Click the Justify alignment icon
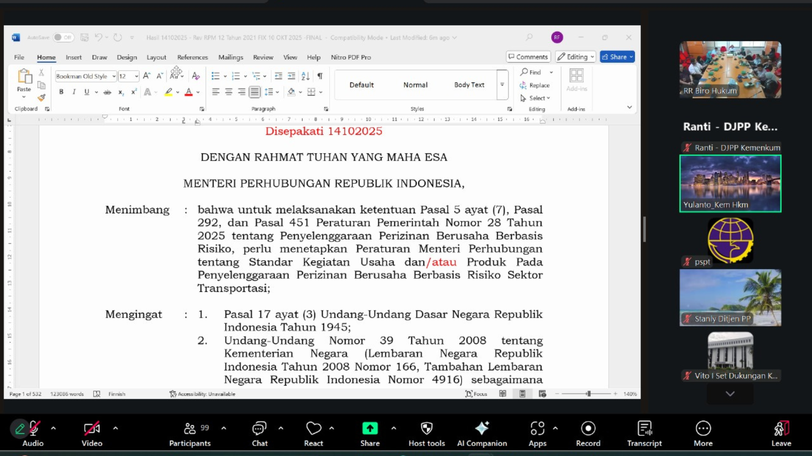Viewport: 812px width, 456px height. point(254,92)
